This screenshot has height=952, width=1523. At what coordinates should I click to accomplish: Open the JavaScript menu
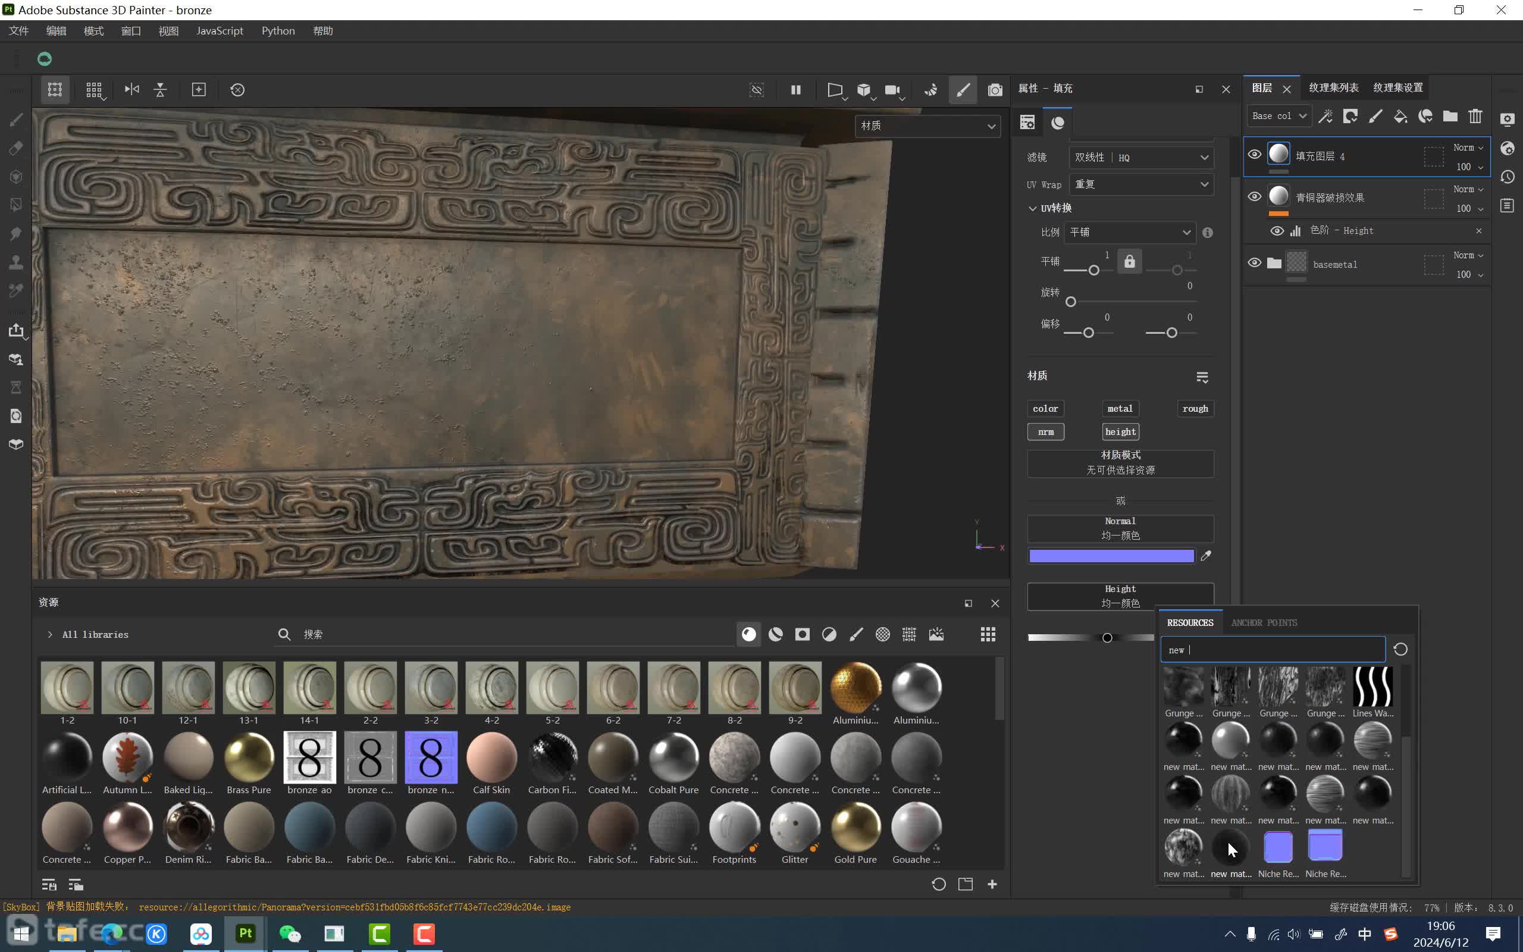(220, 31)
